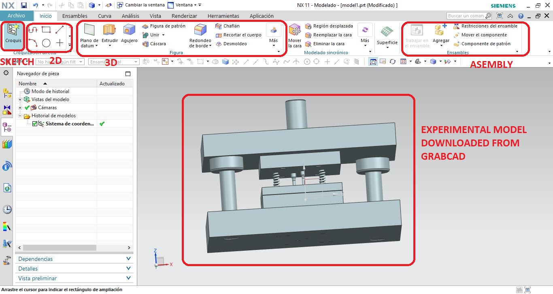Click the Redondeo de borde tool
Screen dimensions: 553x294
click(200, 35)
